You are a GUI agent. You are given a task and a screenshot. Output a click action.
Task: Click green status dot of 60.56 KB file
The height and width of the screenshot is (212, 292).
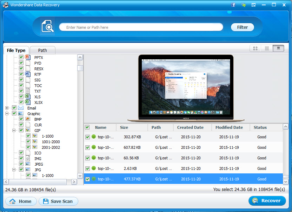94,158
